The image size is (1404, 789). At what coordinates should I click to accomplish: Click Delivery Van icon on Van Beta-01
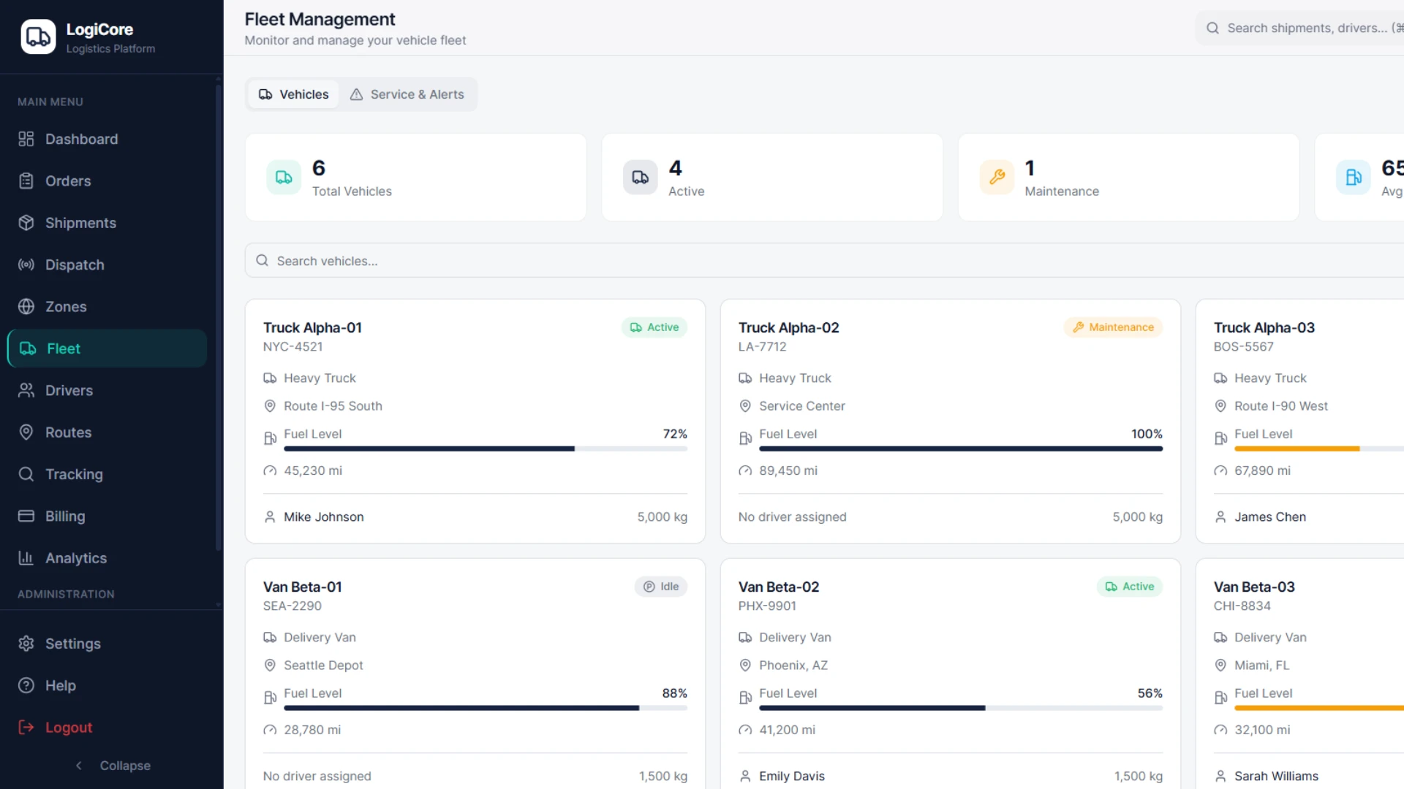coord(270,638)
